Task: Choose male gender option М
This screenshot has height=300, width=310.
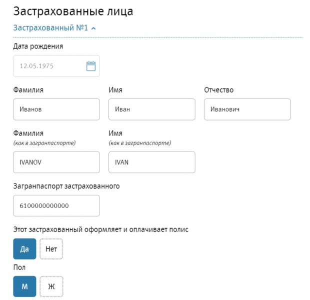Action: pyautogui.click(x=24, y=286)
